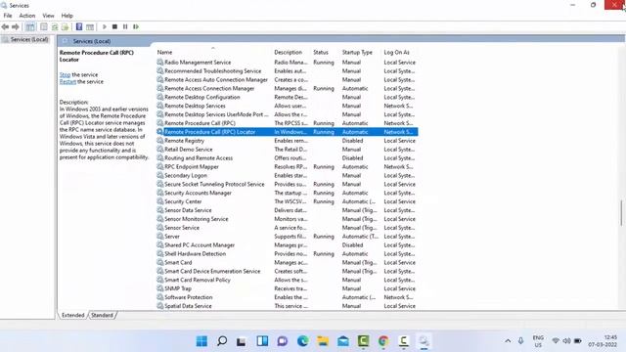Click the Forward arrow in toolbar

[x=16, y=26]
